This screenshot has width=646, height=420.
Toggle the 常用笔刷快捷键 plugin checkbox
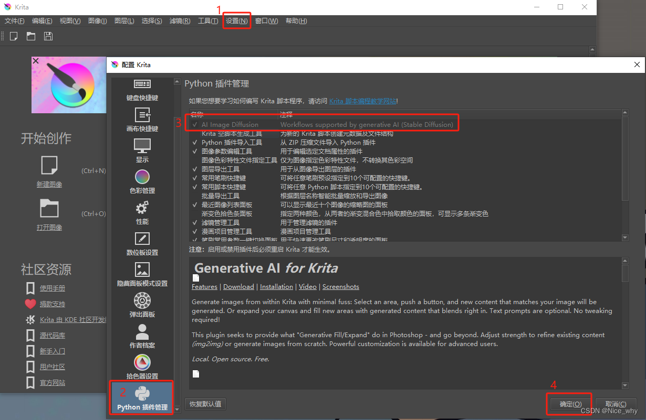tap(195, 178)
